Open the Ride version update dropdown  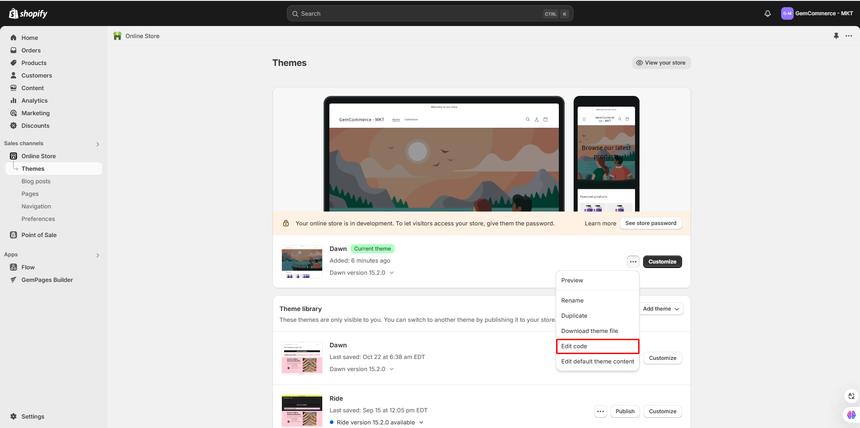pos(421,423)
